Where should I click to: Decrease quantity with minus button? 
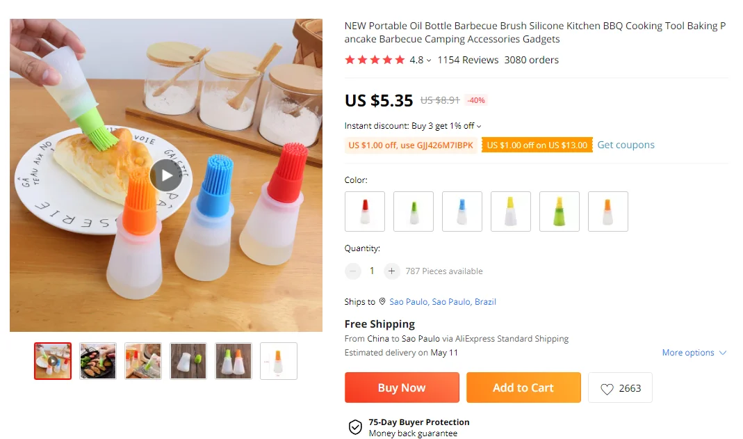click(x=353, y=271)
